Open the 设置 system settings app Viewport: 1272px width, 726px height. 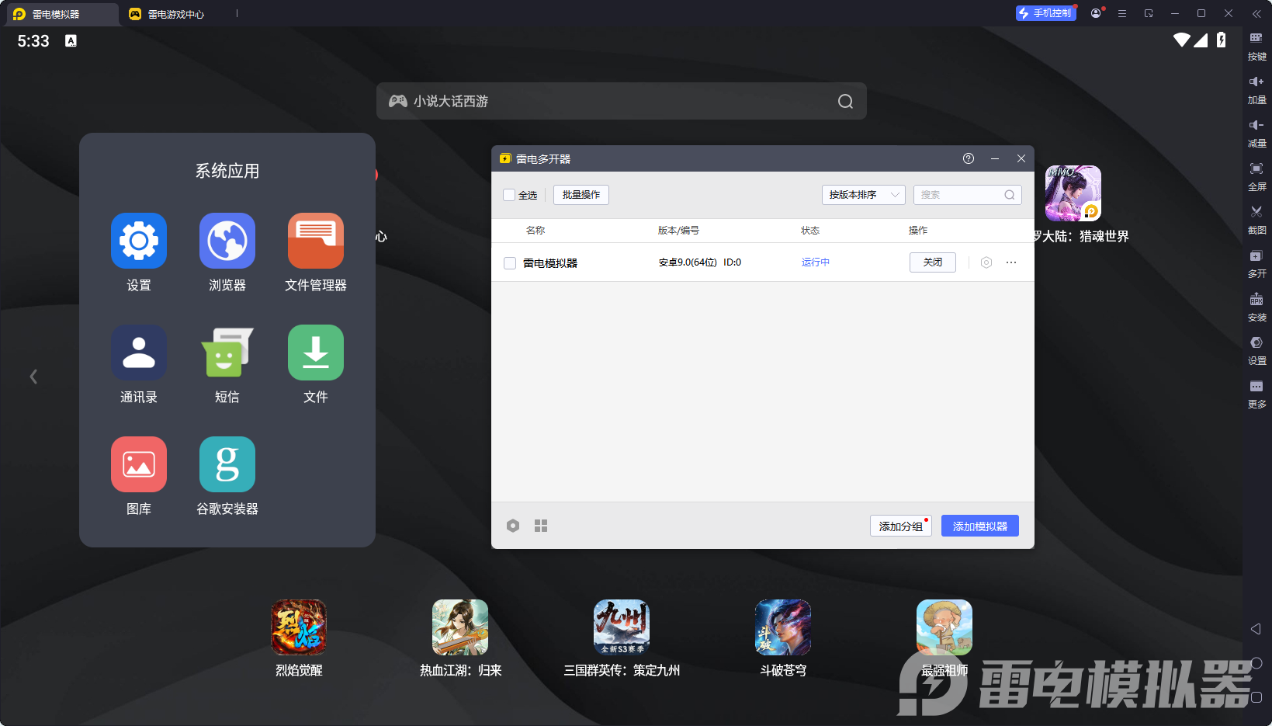139,241
